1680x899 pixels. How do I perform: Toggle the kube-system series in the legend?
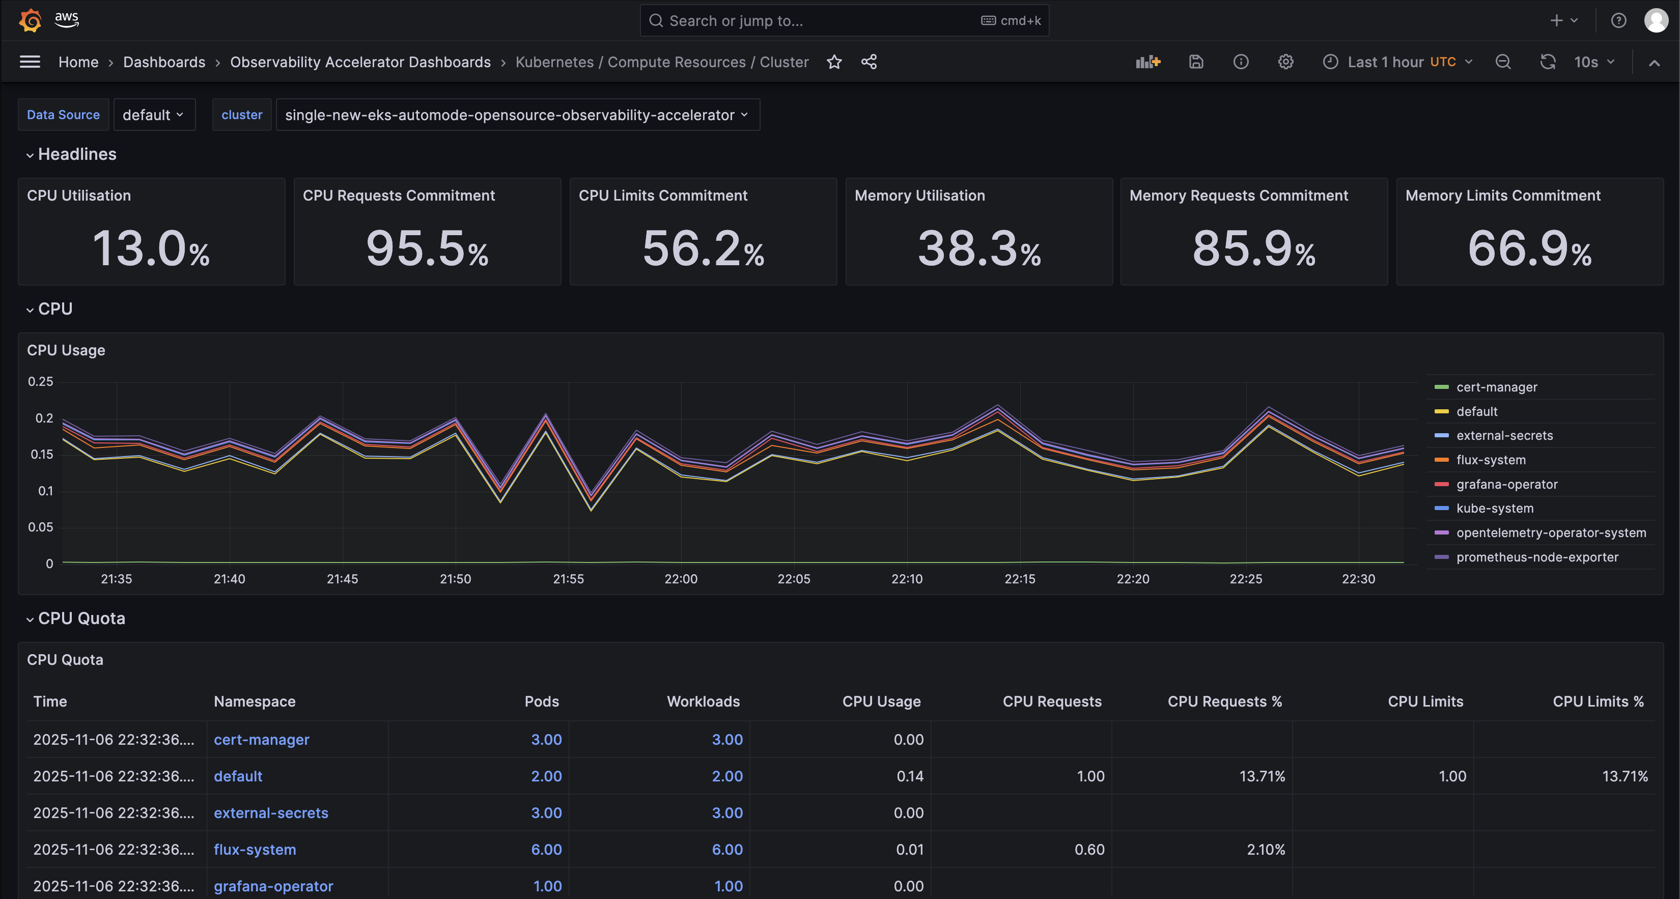(x=1495, y=509)
